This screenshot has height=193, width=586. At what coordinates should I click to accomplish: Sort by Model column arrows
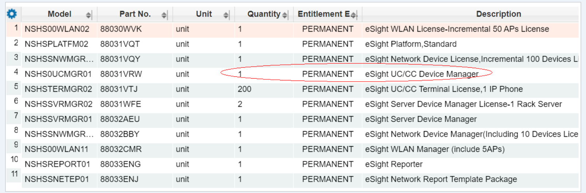(x=89, y=15)
